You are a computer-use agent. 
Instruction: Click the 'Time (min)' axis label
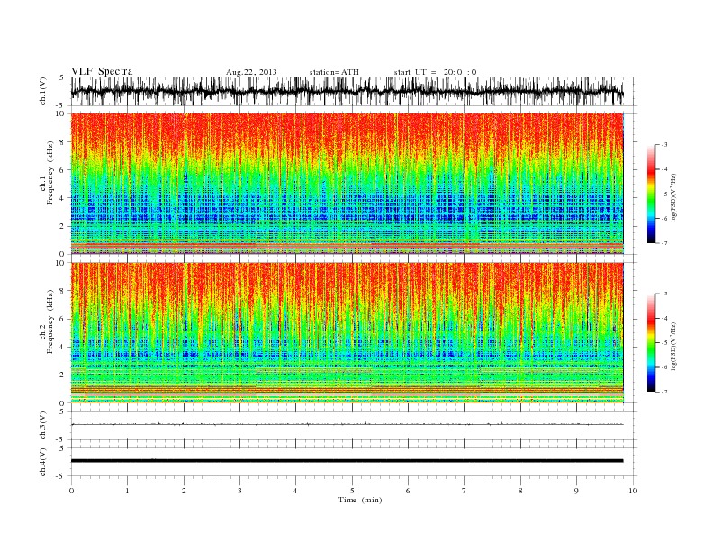point(360,500)
